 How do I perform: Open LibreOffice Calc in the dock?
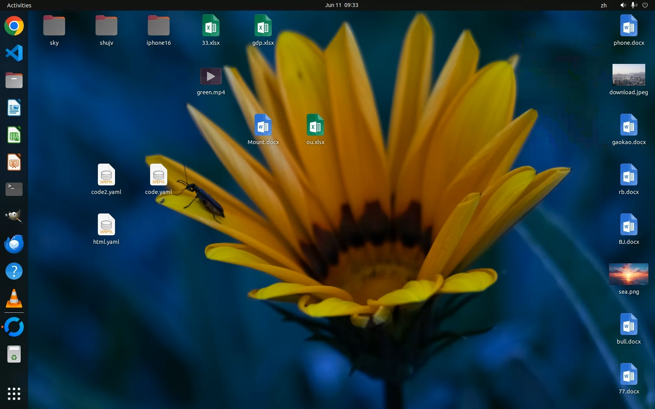pyautogui.click(x=14, y=135)
